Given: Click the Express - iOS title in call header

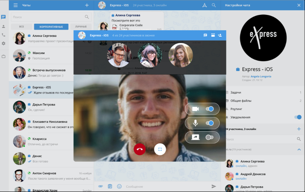Looking at the screenshot, I should click(x=99, y=35).
